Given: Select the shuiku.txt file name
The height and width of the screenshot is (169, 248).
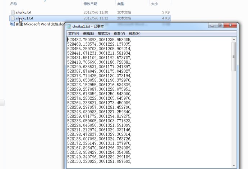Looking at the screenshot, I should click(24, 12).
